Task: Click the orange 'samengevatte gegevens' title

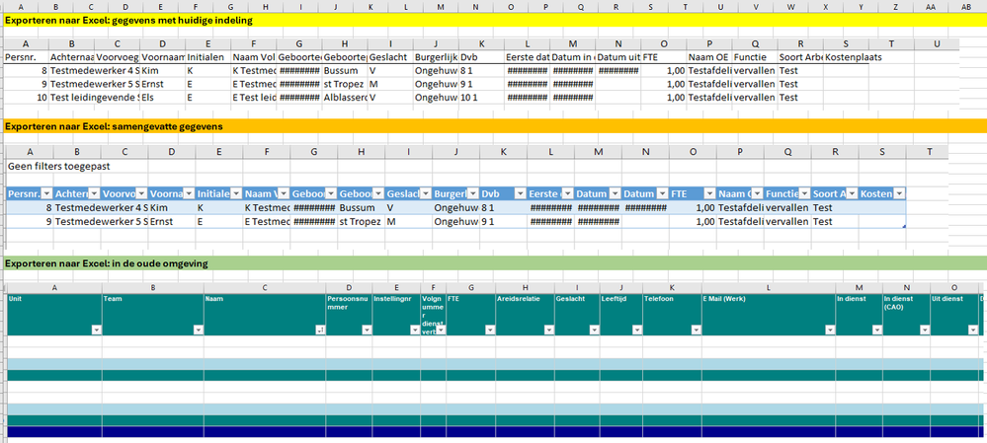Action: (x=114, y=126)
